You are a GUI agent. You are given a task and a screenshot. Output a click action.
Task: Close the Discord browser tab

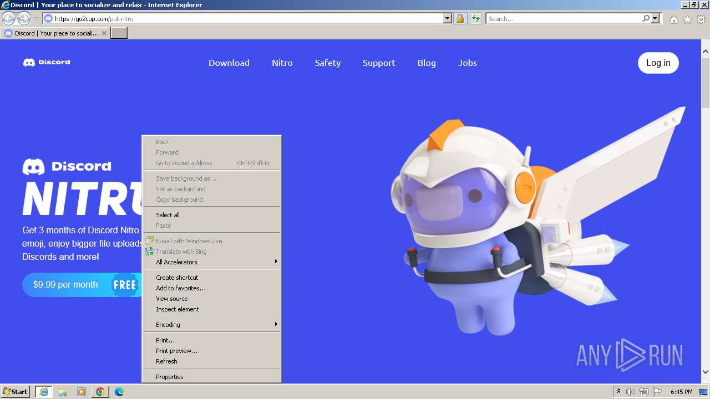tap(104, 33)
